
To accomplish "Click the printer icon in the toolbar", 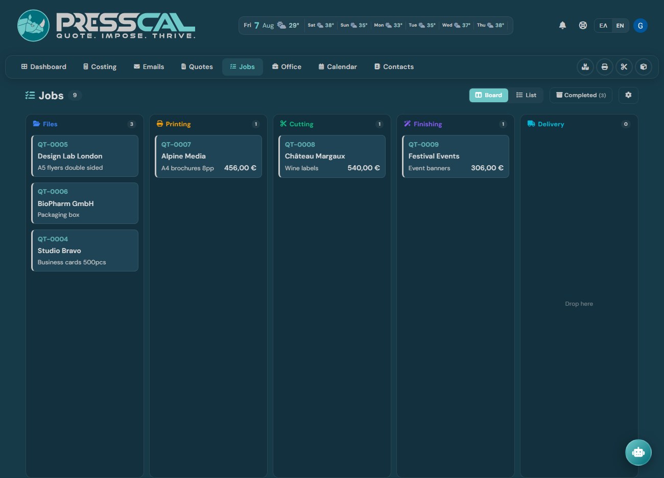I will [605, 67].
